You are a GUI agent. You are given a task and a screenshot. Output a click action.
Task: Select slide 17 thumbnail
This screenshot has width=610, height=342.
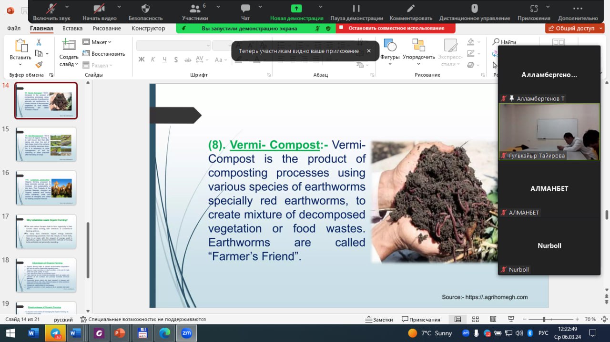(46, 232)
